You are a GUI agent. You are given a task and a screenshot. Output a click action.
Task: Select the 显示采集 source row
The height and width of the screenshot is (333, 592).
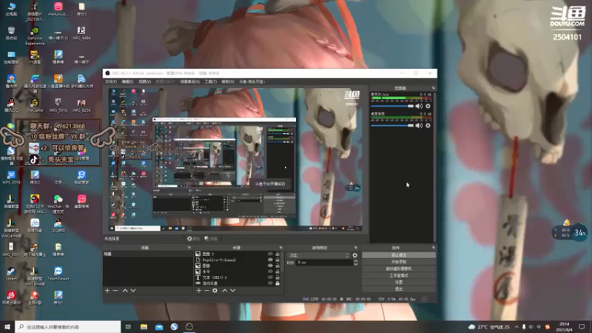(x=238, y=283)
